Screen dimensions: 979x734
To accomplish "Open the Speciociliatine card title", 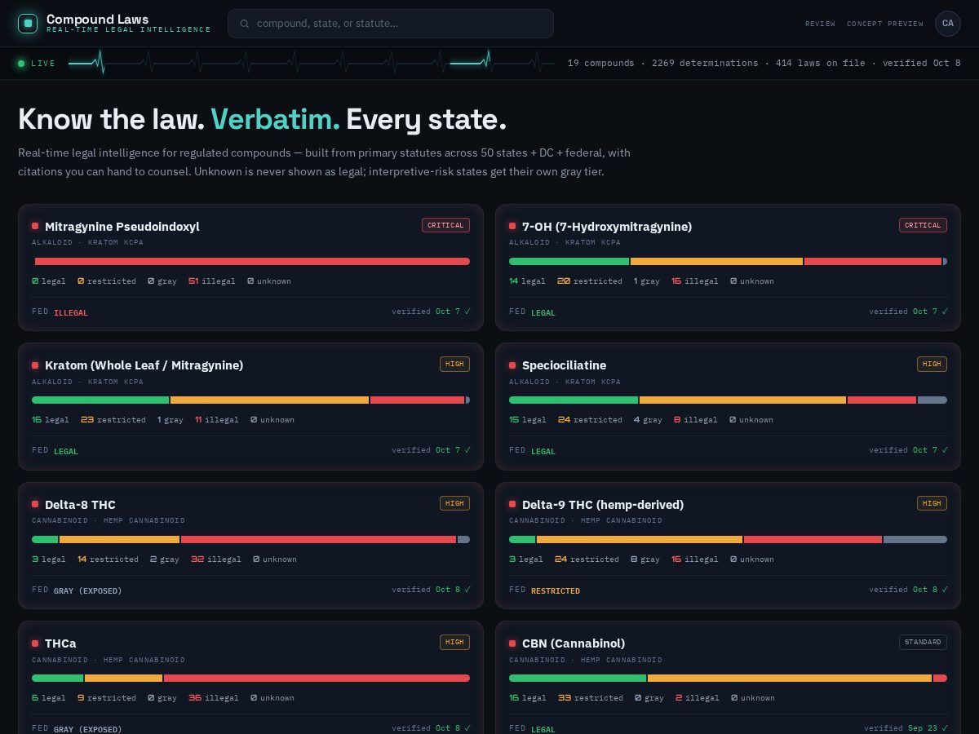I will pyautogui.click(x=564, y=365).
